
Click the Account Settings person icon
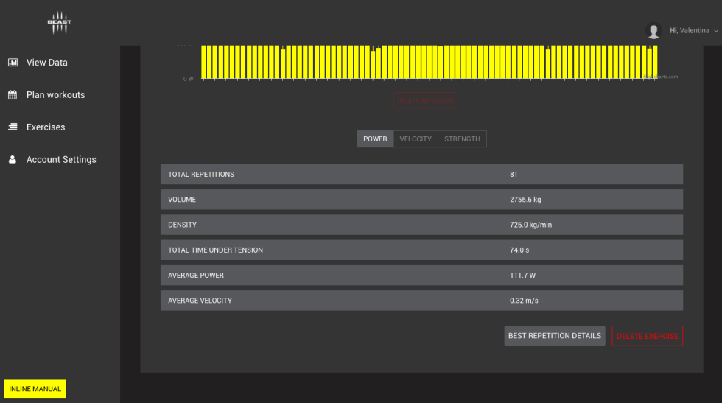[x=13, y=160]
